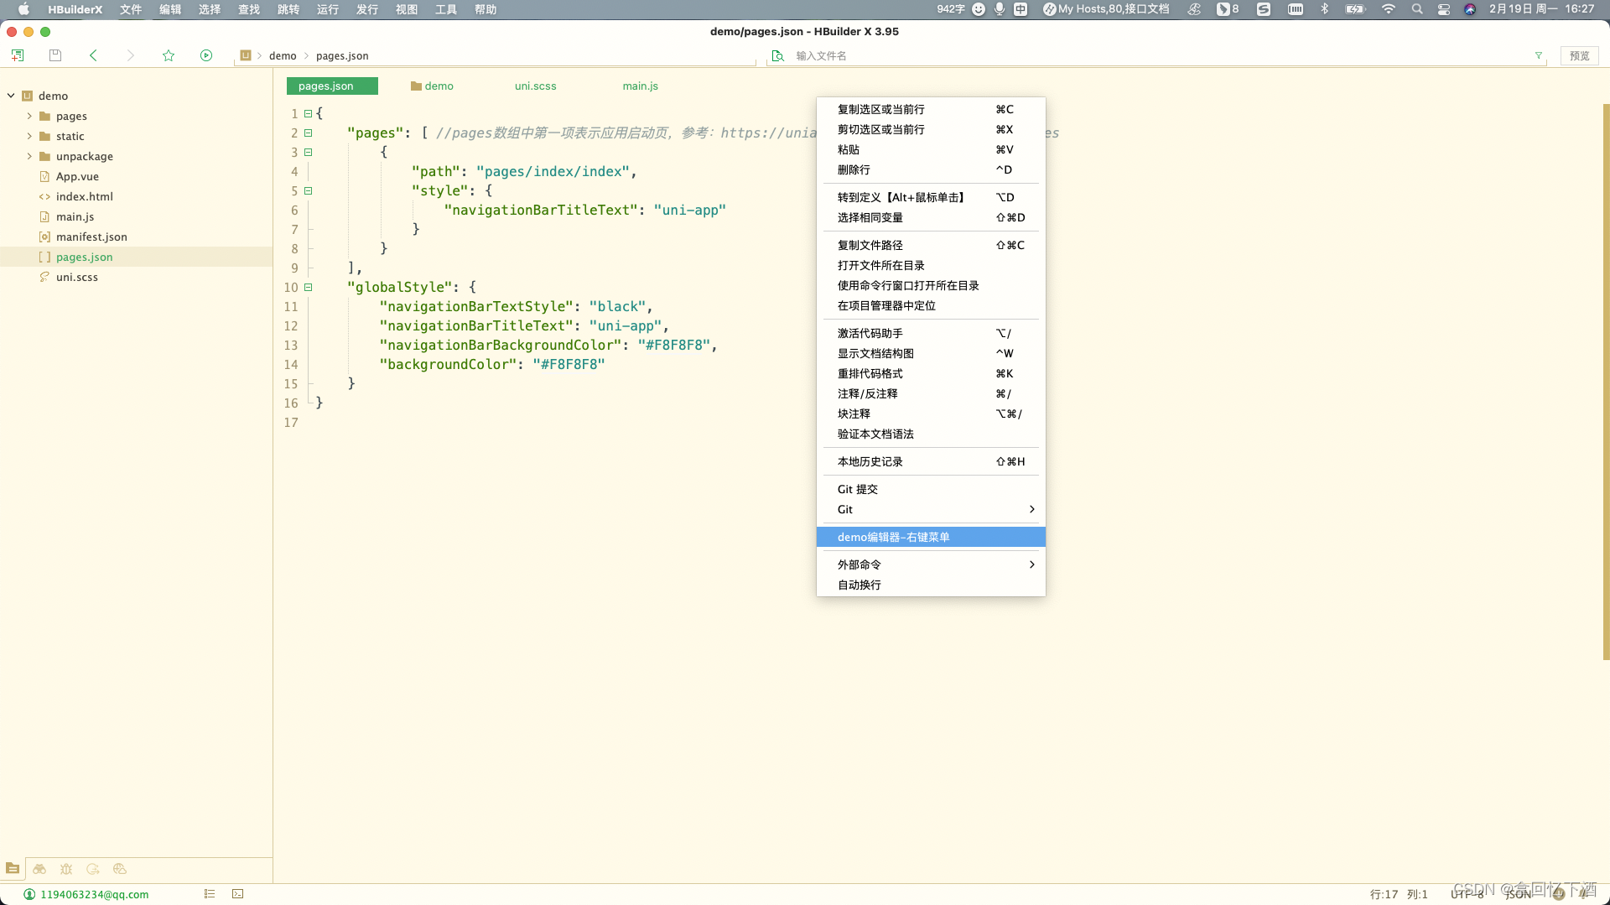
Task: Open the terminal icon in status bar
Action: pyautogui.click(x=238, y=894)
